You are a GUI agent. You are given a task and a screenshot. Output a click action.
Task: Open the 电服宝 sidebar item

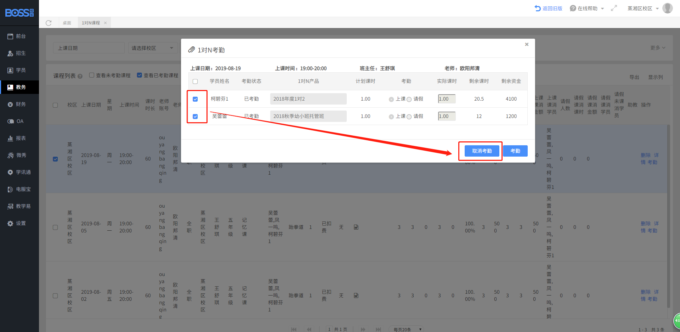pos(19,189)
